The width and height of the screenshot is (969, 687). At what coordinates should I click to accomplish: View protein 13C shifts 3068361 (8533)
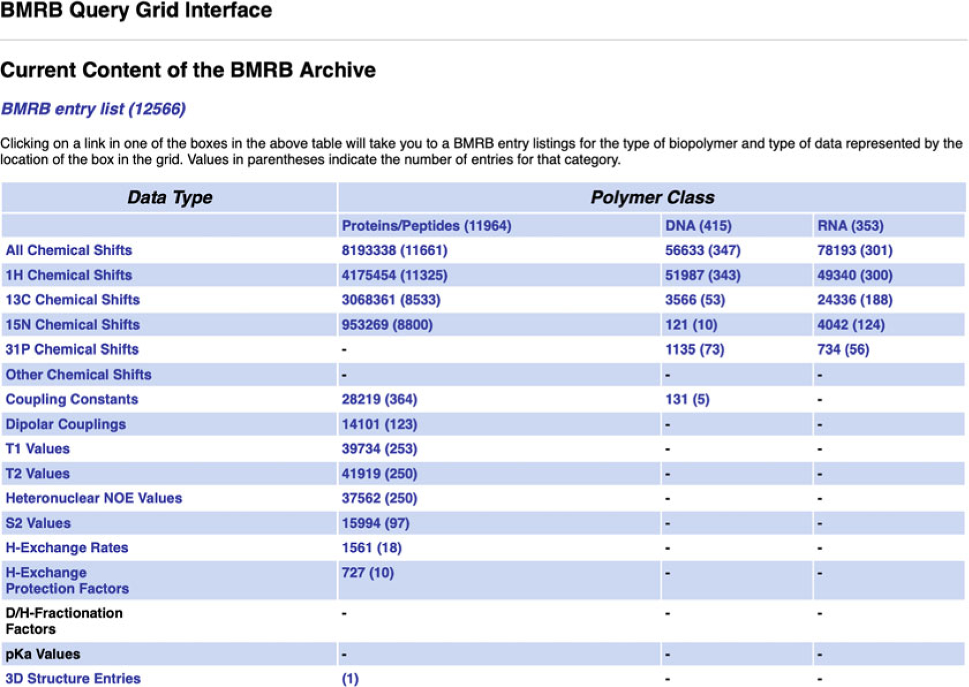(x=391, y=300)
